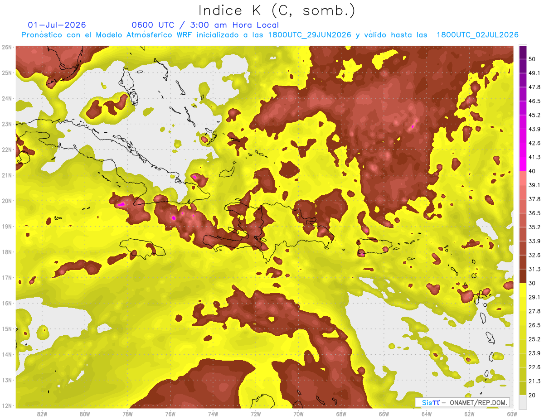The width and height of the screenshot is (544, 420).
Task: Click the 78W longitude label
Action: pos(127,414)
